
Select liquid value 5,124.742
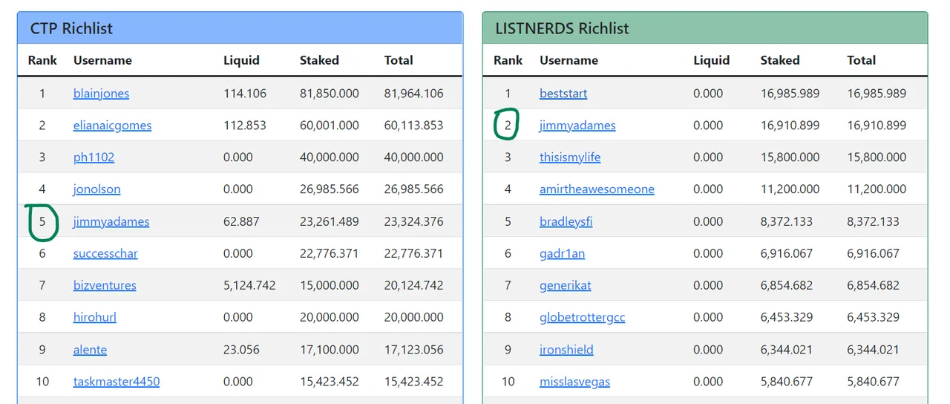(x=249, y=285)
